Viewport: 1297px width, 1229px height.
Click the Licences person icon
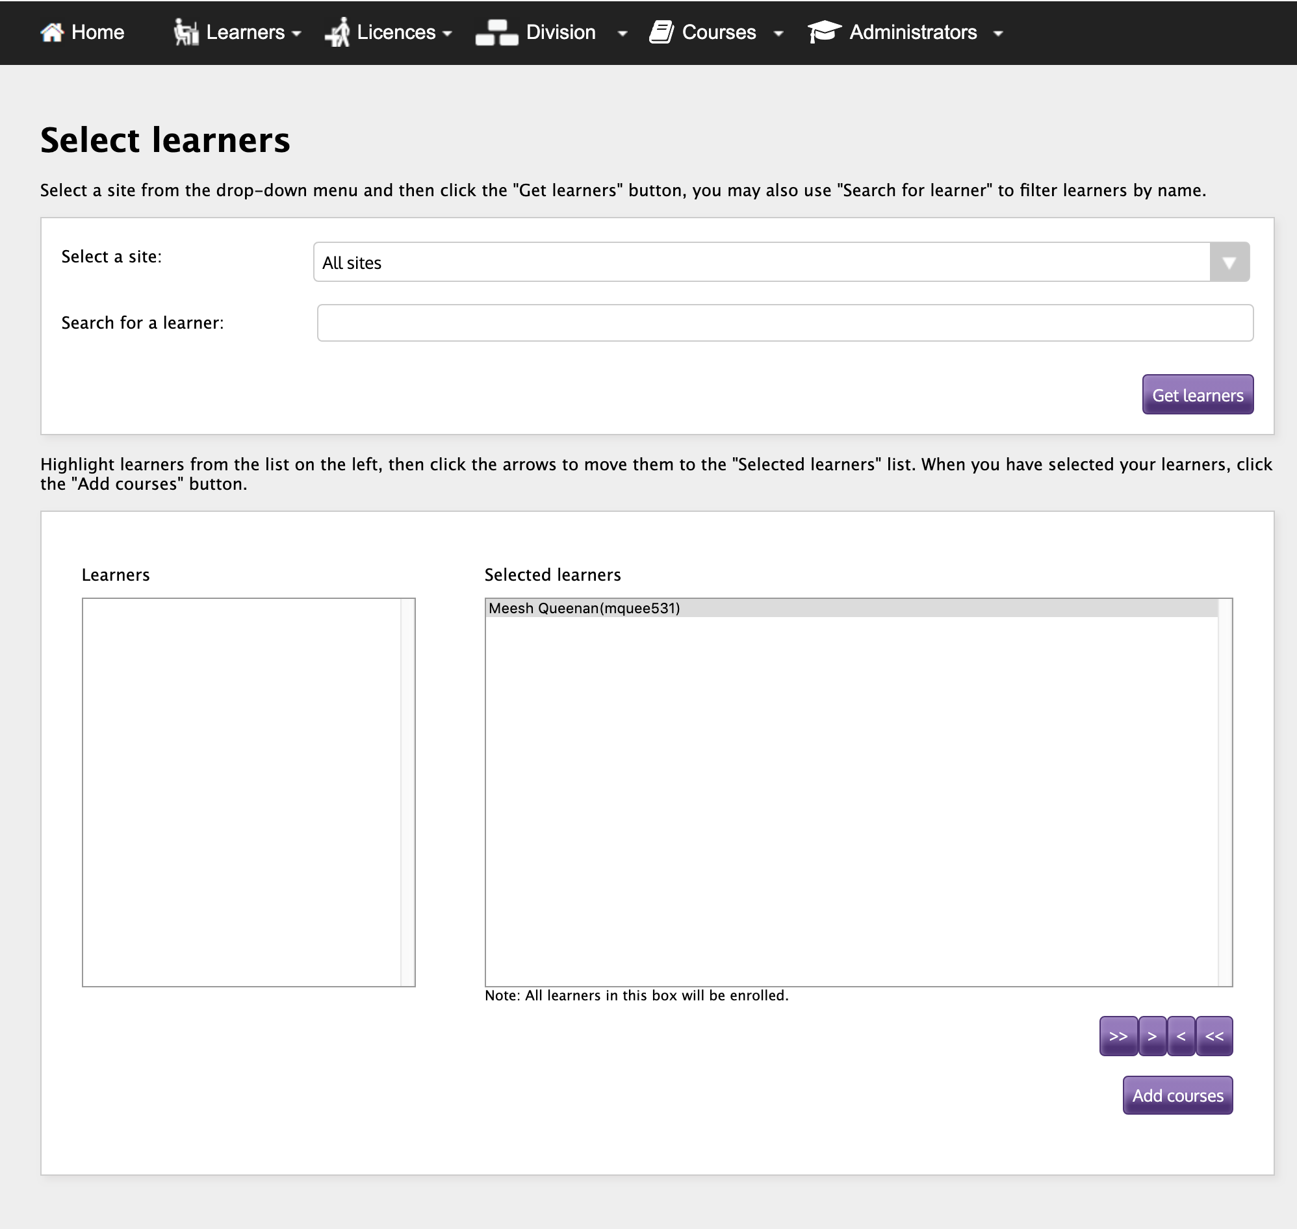pyautogui.click(x=337, y=32)
